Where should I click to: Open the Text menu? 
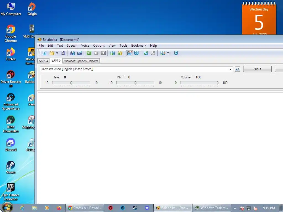60,46
